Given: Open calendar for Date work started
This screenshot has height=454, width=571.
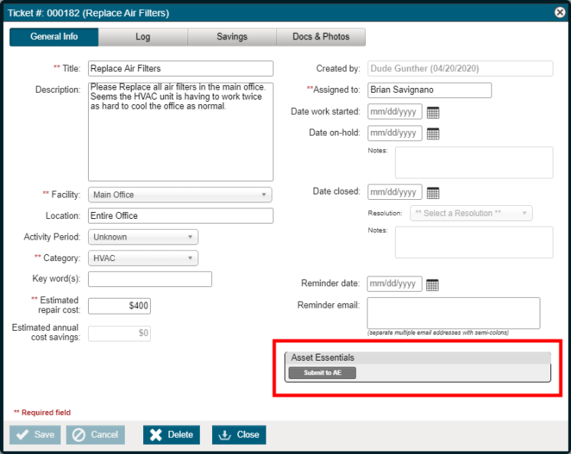Looking at the screenshot, I should pyautogui.click(x=432, y=113).
